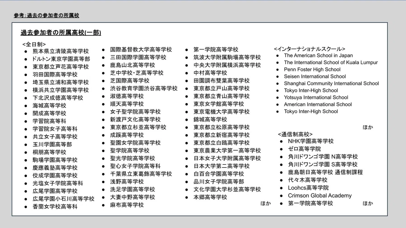Click on 開成高等学校
The image size is (406, 228).
[x=49, y=113]
